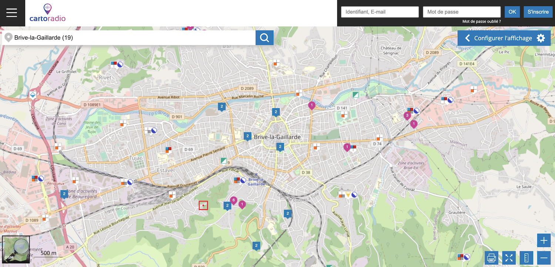Select the pink marker numbered 6

tap(233, 200)
